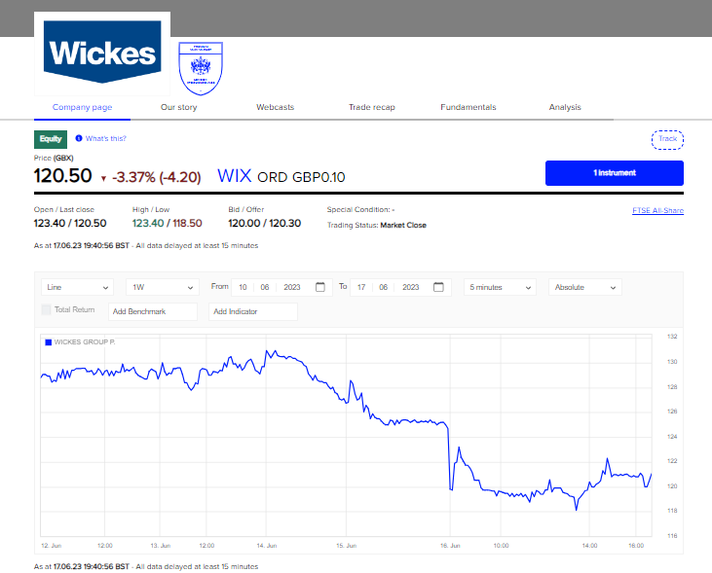
Task: Click the Track button
Action: [x=667, y=139]
